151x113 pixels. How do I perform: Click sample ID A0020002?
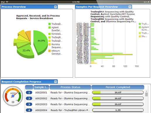point(41,98)
